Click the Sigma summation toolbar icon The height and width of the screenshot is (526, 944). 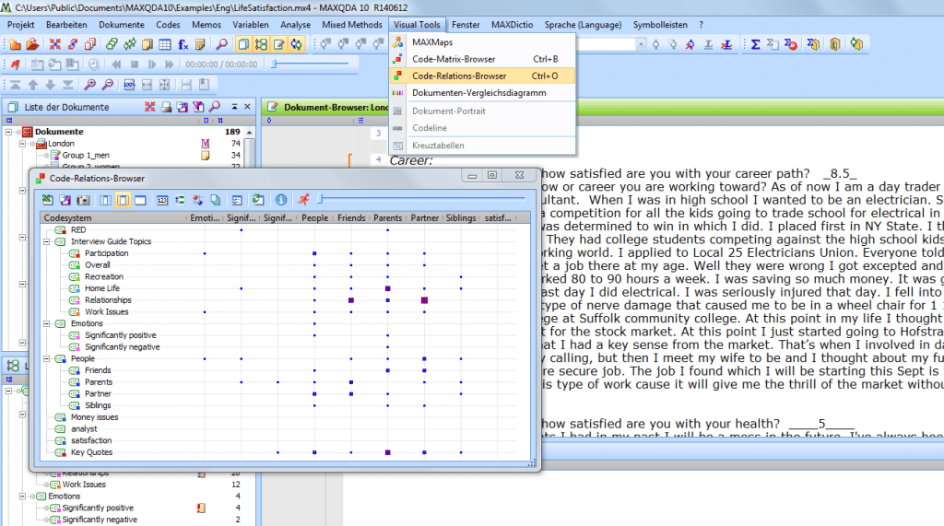[755, 44]
